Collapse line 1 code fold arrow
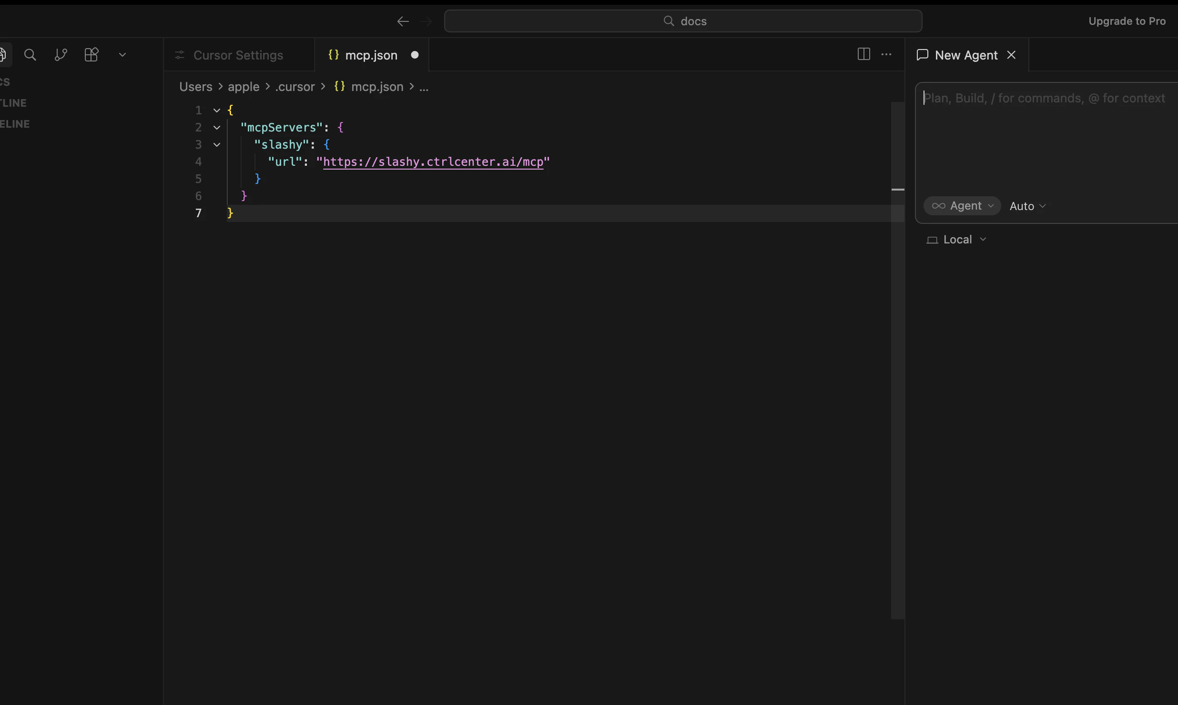This screenshot has width=1178, height=705. point(217,110)
